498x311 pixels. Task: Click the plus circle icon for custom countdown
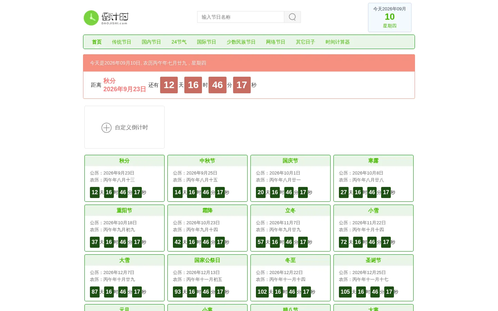coord(107,128)
